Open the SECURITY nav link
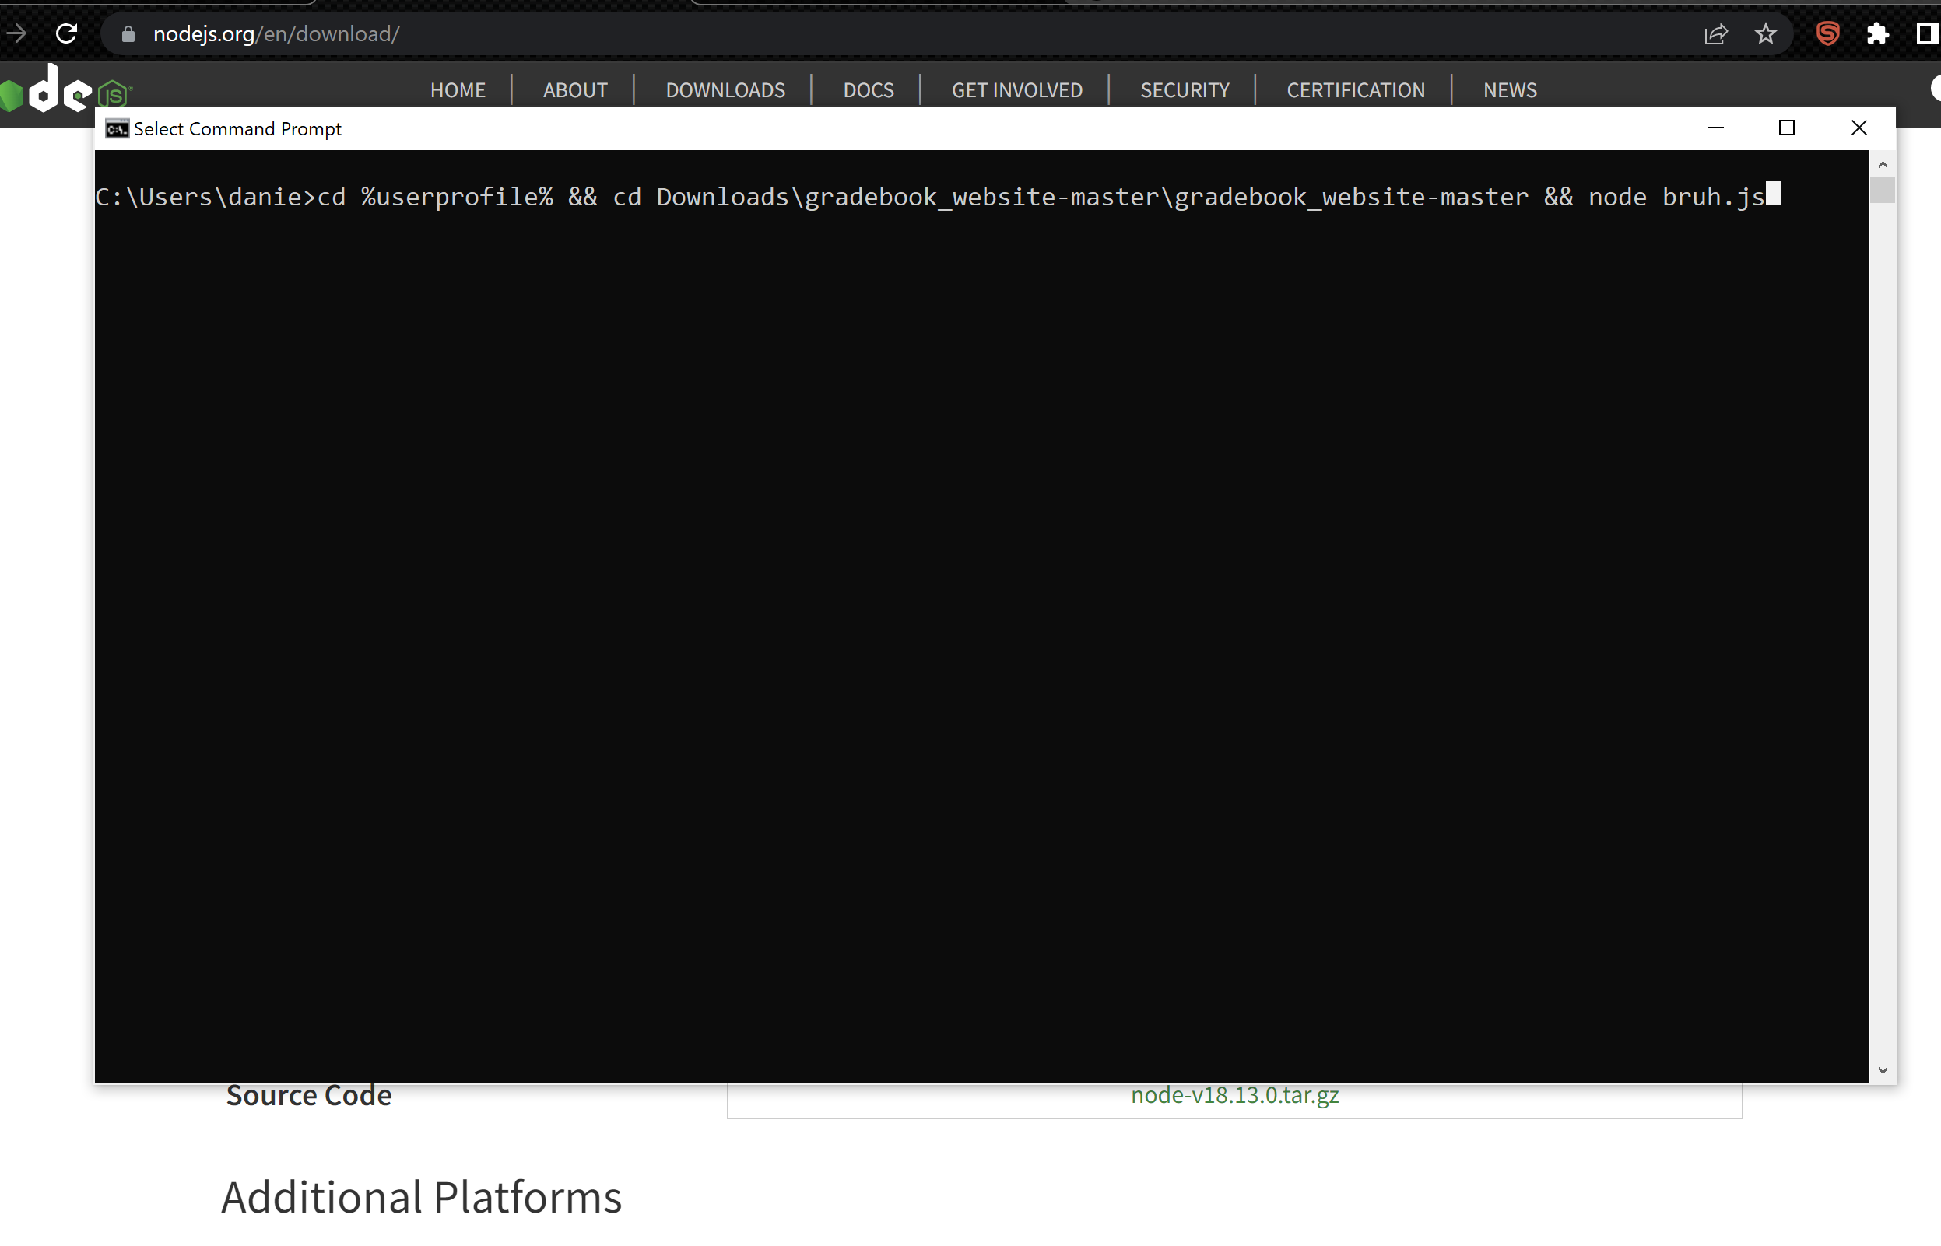The image size is (1941, 1246). [x=1185, y=89]
